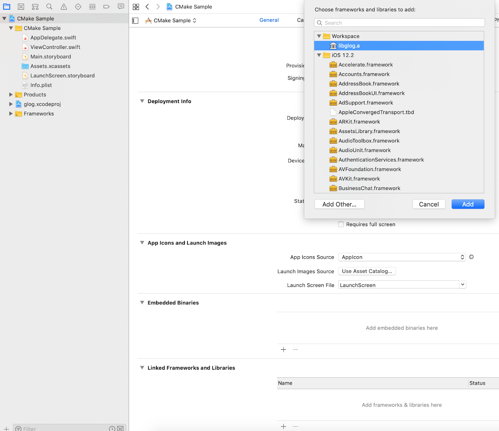Open the CMake Sample target selector
The height and width of the screenshot is (431, 499).
coord(171,21)
